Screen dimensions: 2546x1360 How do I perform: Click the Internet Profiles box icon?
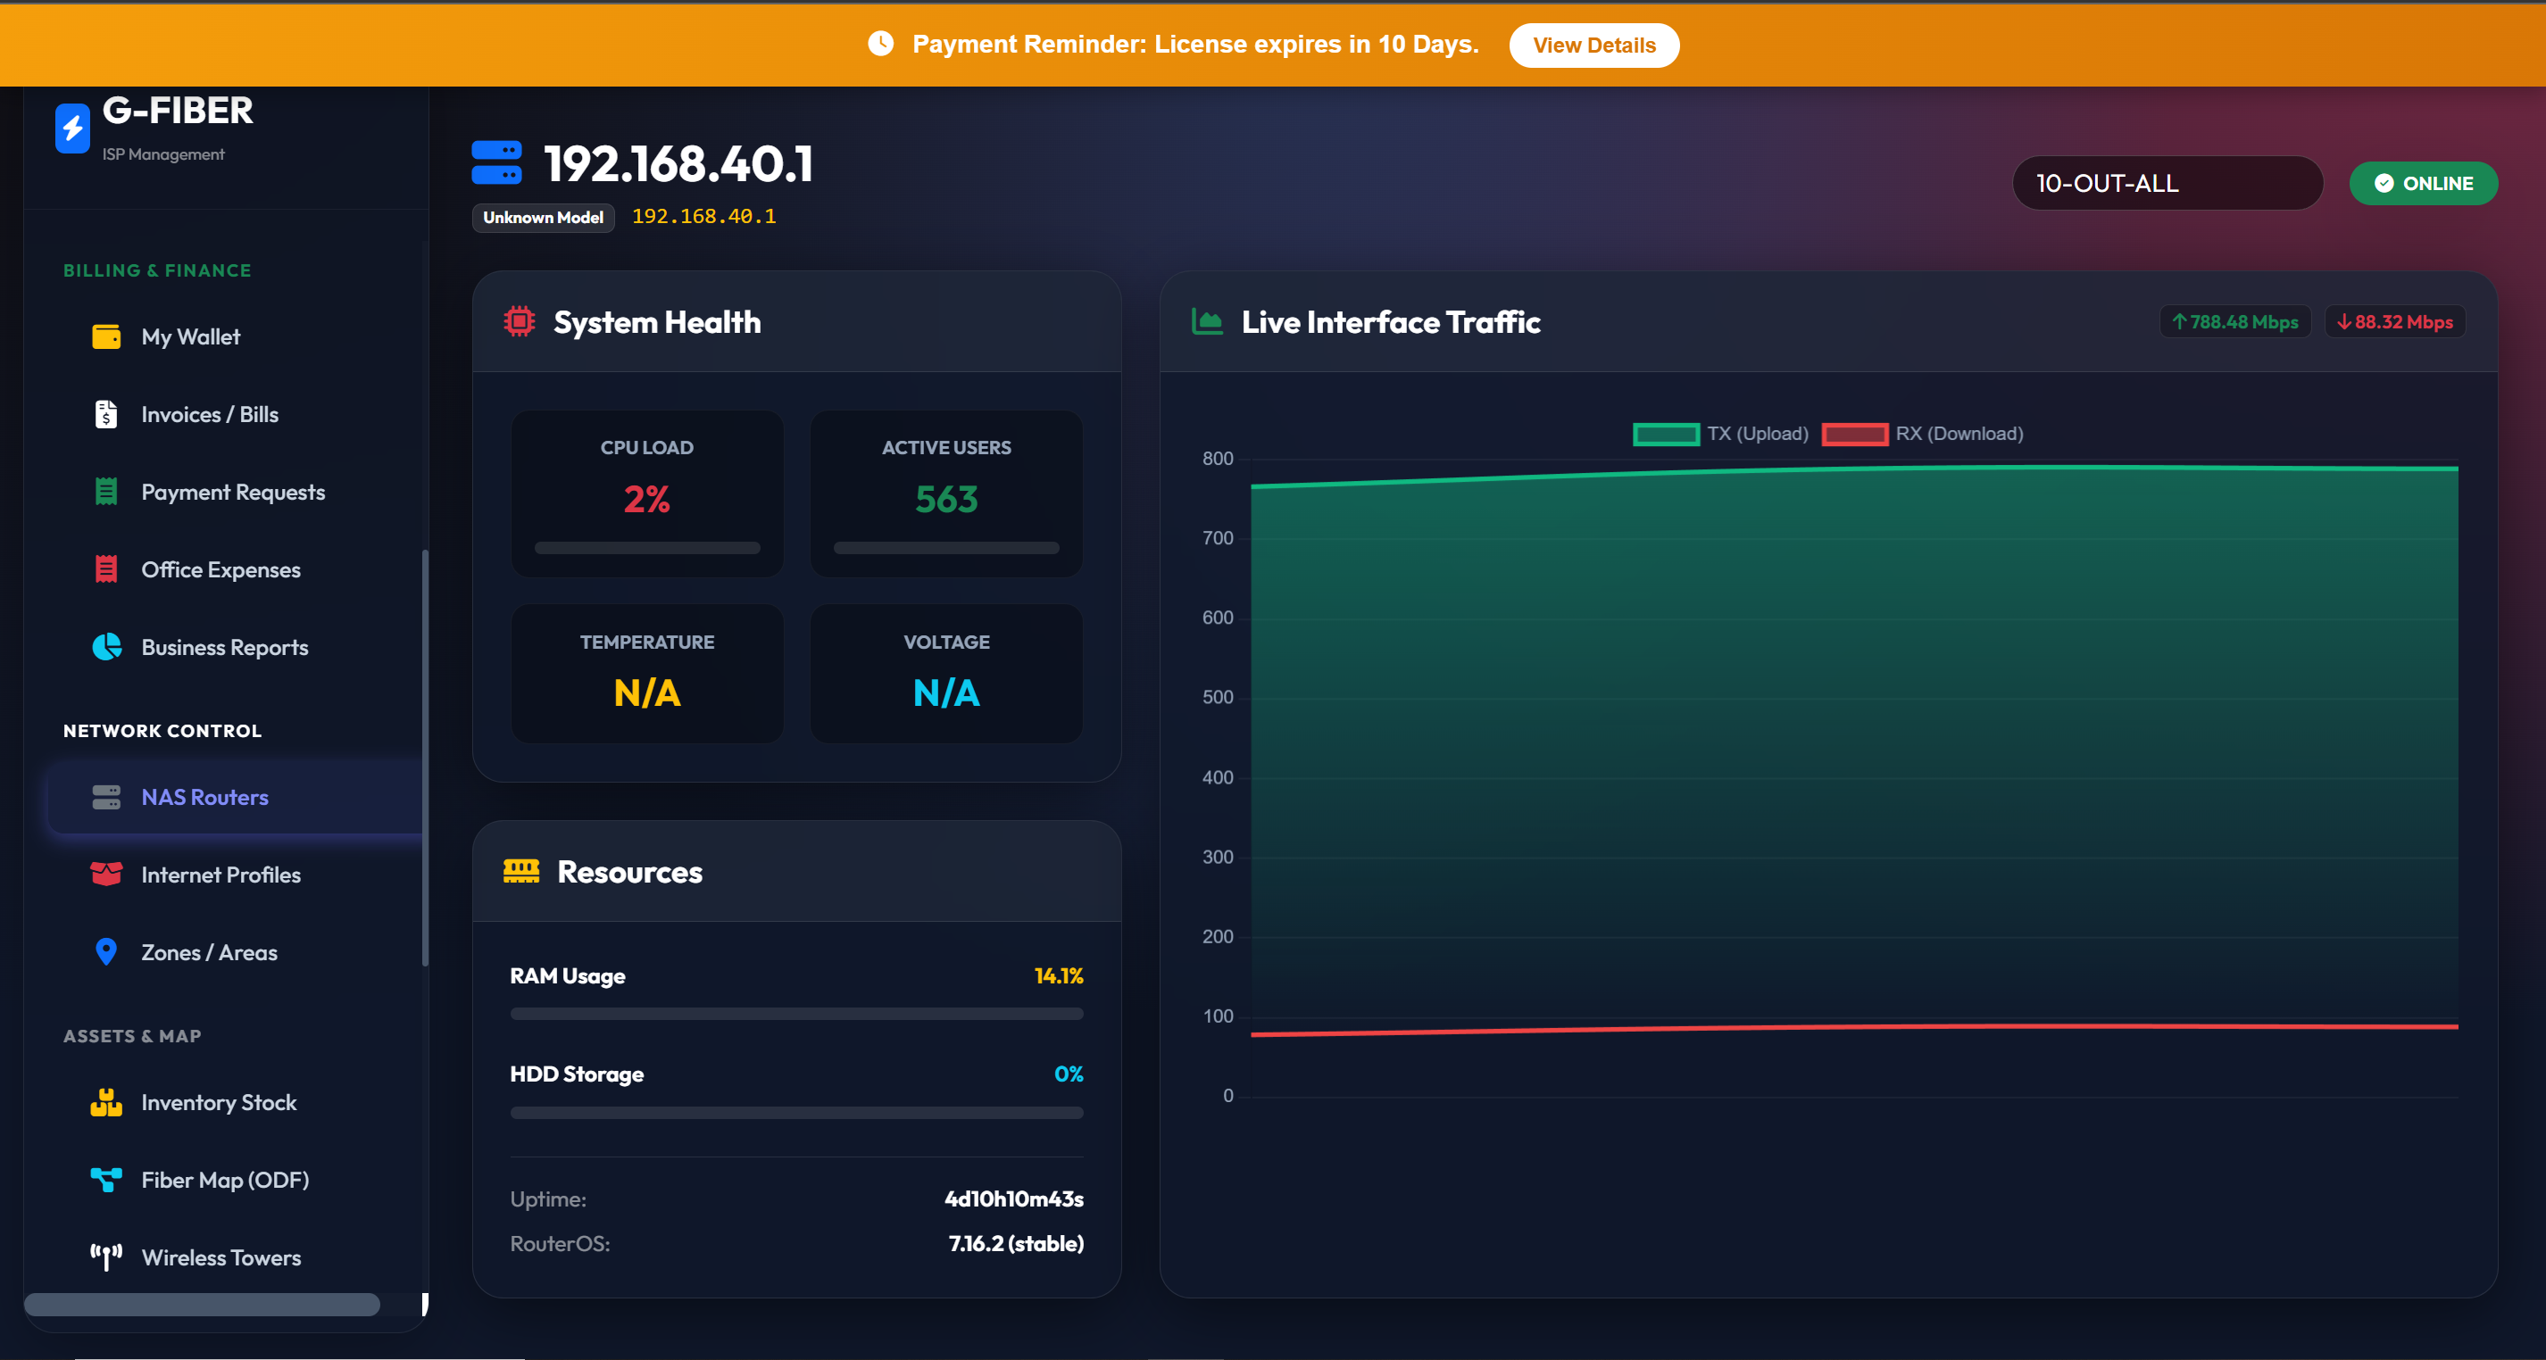click(x=105, y=874)
